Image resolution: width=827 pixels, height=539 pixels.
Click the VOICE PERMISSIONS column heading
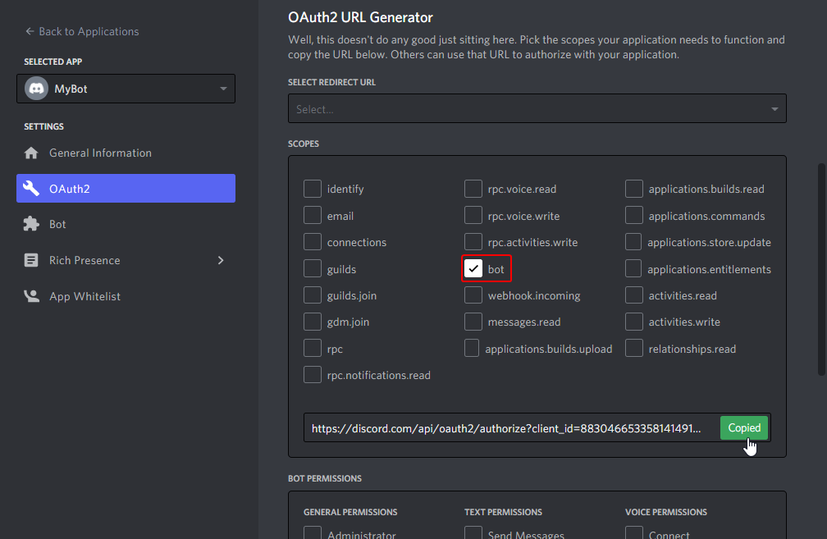point(666,512)
